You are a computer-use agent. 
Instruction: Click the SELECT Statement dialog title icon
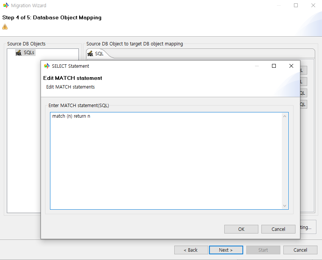pos(47,66)
